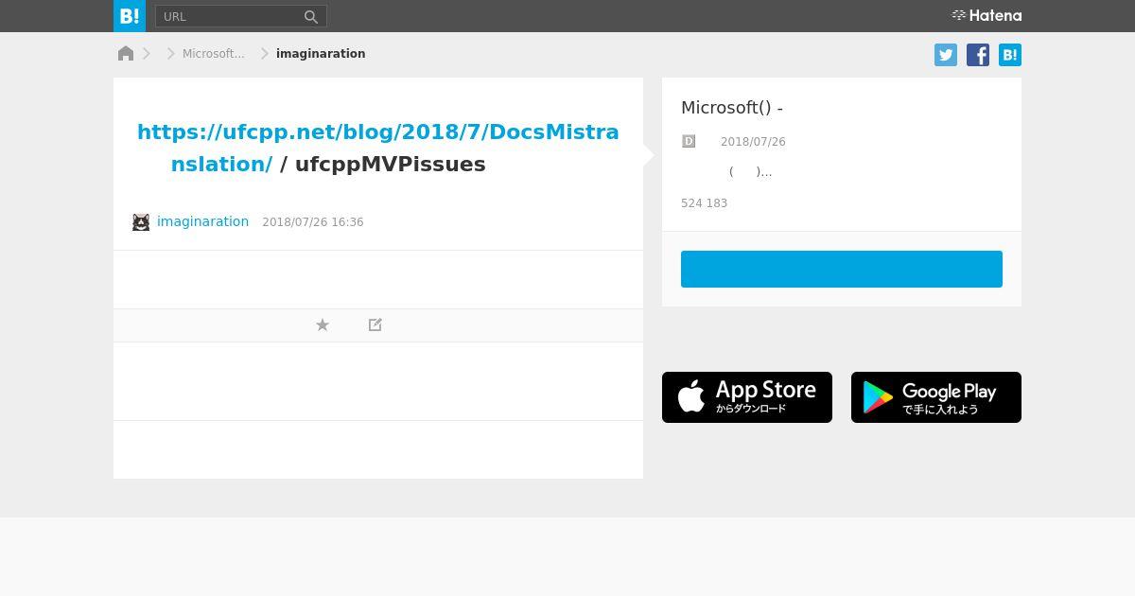Open the Microsoft… breadcrumb link
This screenshot has height=596, width=1135.
[214, 54]
